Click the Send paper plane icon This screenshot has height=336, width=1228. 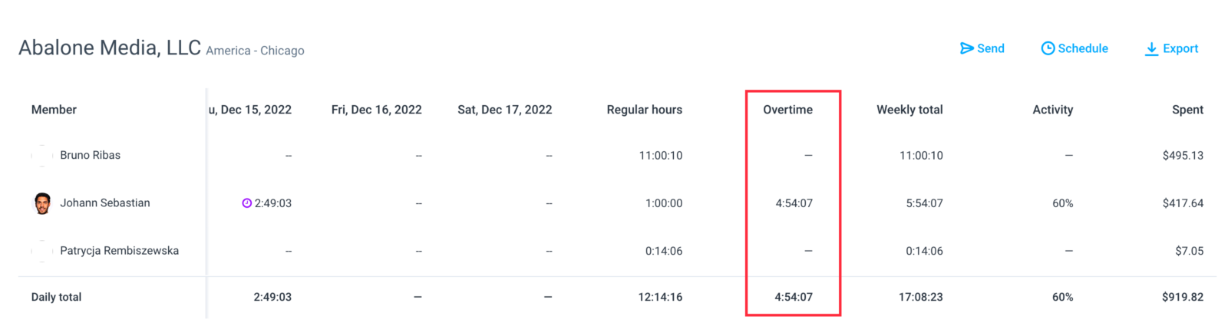(966, 48)
